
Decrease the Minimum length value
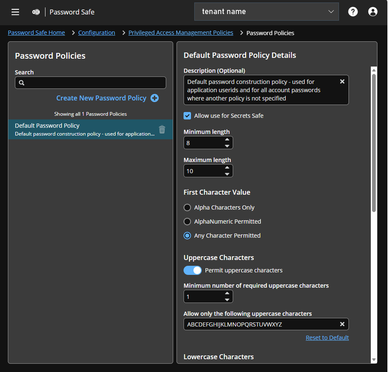pos(227,146)
